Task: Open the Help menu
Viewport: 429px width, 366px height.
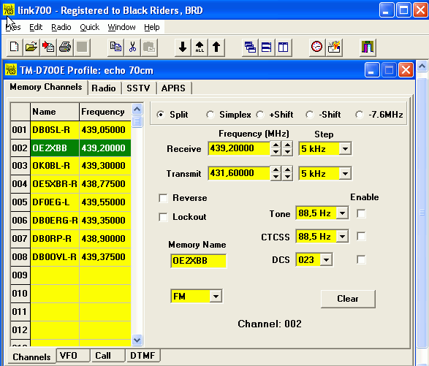Action: coord(152,27)
